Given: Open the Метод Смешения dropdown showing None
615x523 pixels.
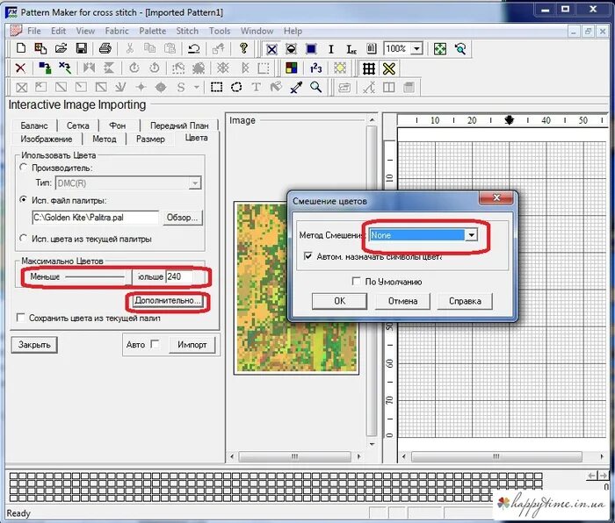Looking at the screenshot, I should [472, 235].
